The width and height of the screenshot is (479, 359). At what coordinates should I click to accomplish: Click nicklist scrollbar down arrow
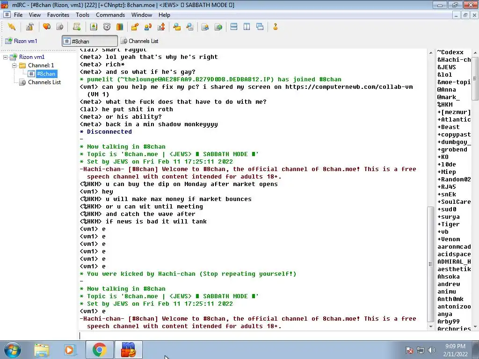(x=475, y=327)
